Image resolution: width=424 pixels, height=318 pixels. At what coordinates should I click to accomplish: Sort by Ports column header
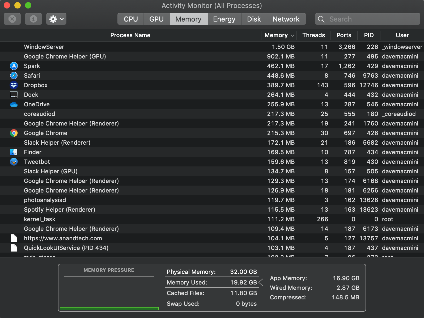(x=344, y=35)
